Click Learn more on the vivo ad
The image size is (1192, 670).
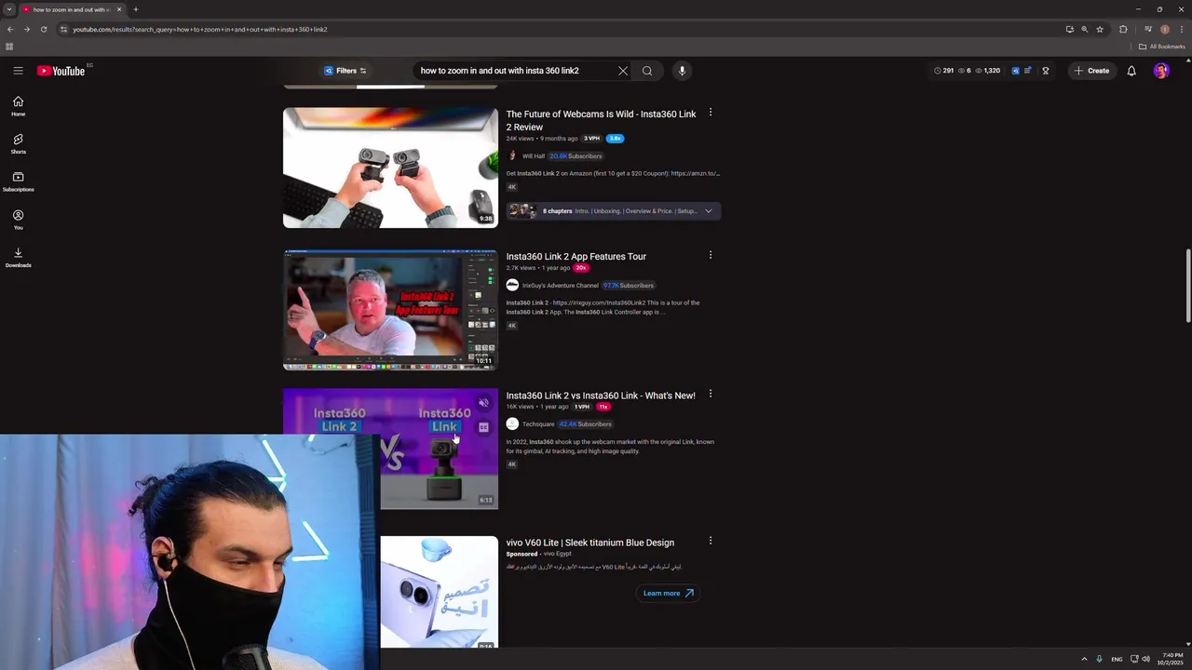point(669,593)
